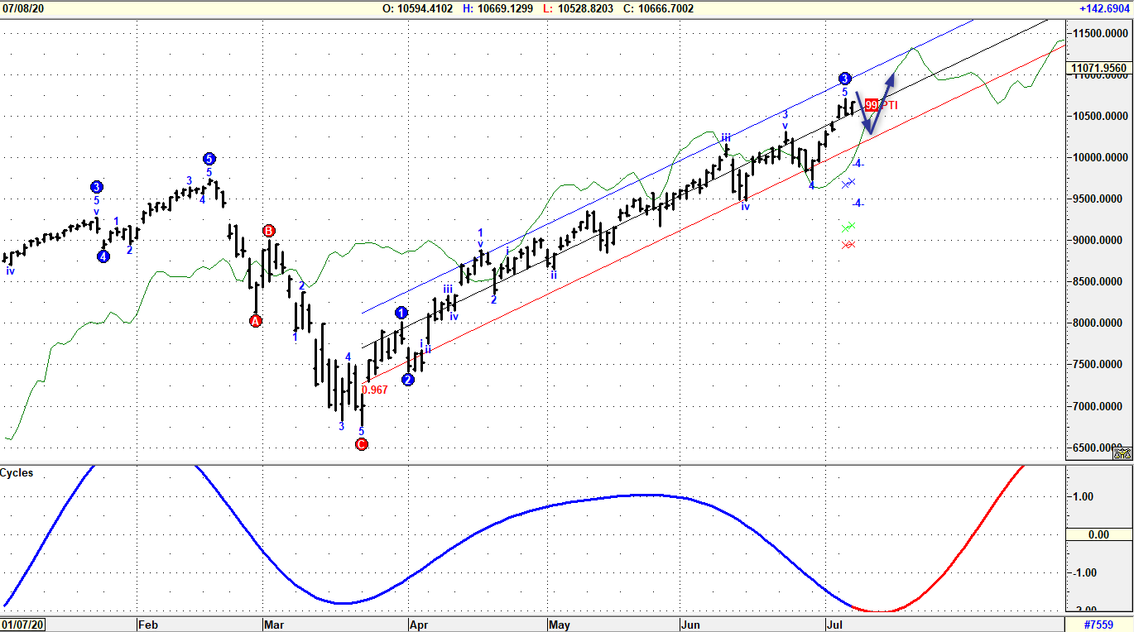
Task: Click the balance-scale icon on the price axis
Action: 1122,452
